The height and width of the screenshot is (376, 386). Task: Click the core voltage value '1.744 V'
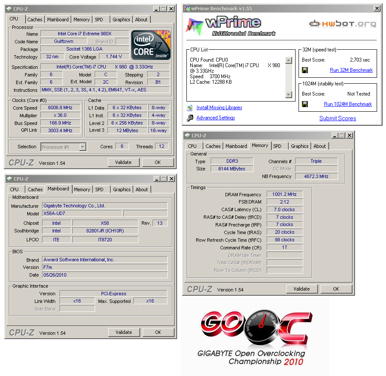pos(114,57)
